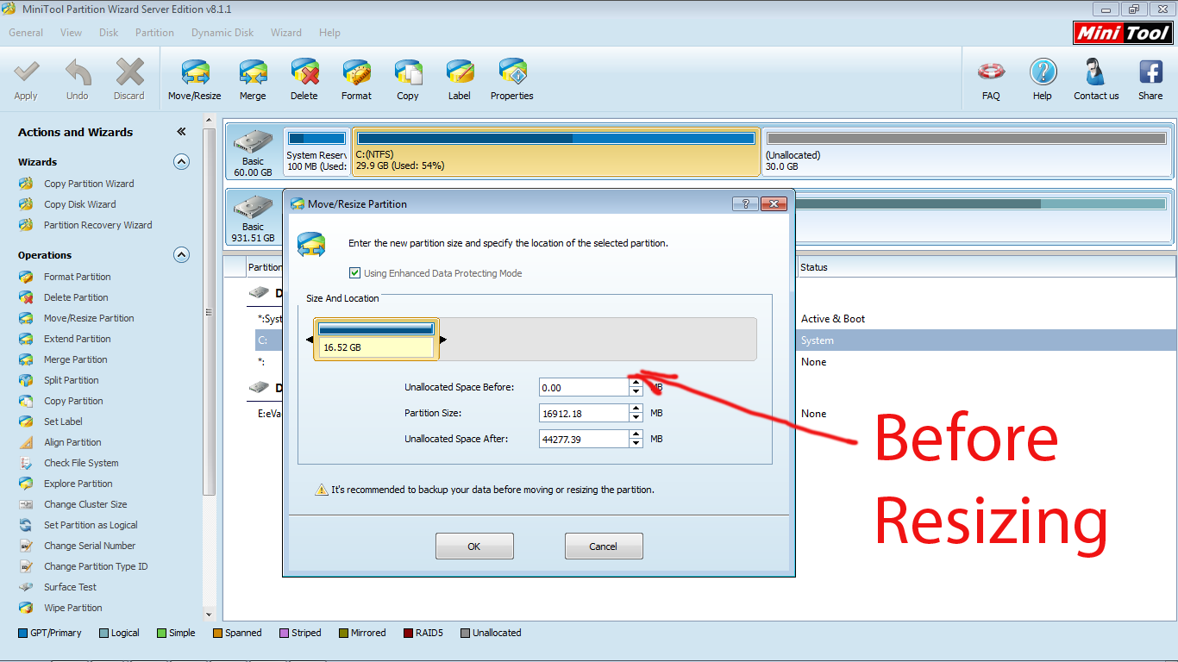Open the View menu
The width and height of the screenshot is (1178, 662).
pos(72,33)
